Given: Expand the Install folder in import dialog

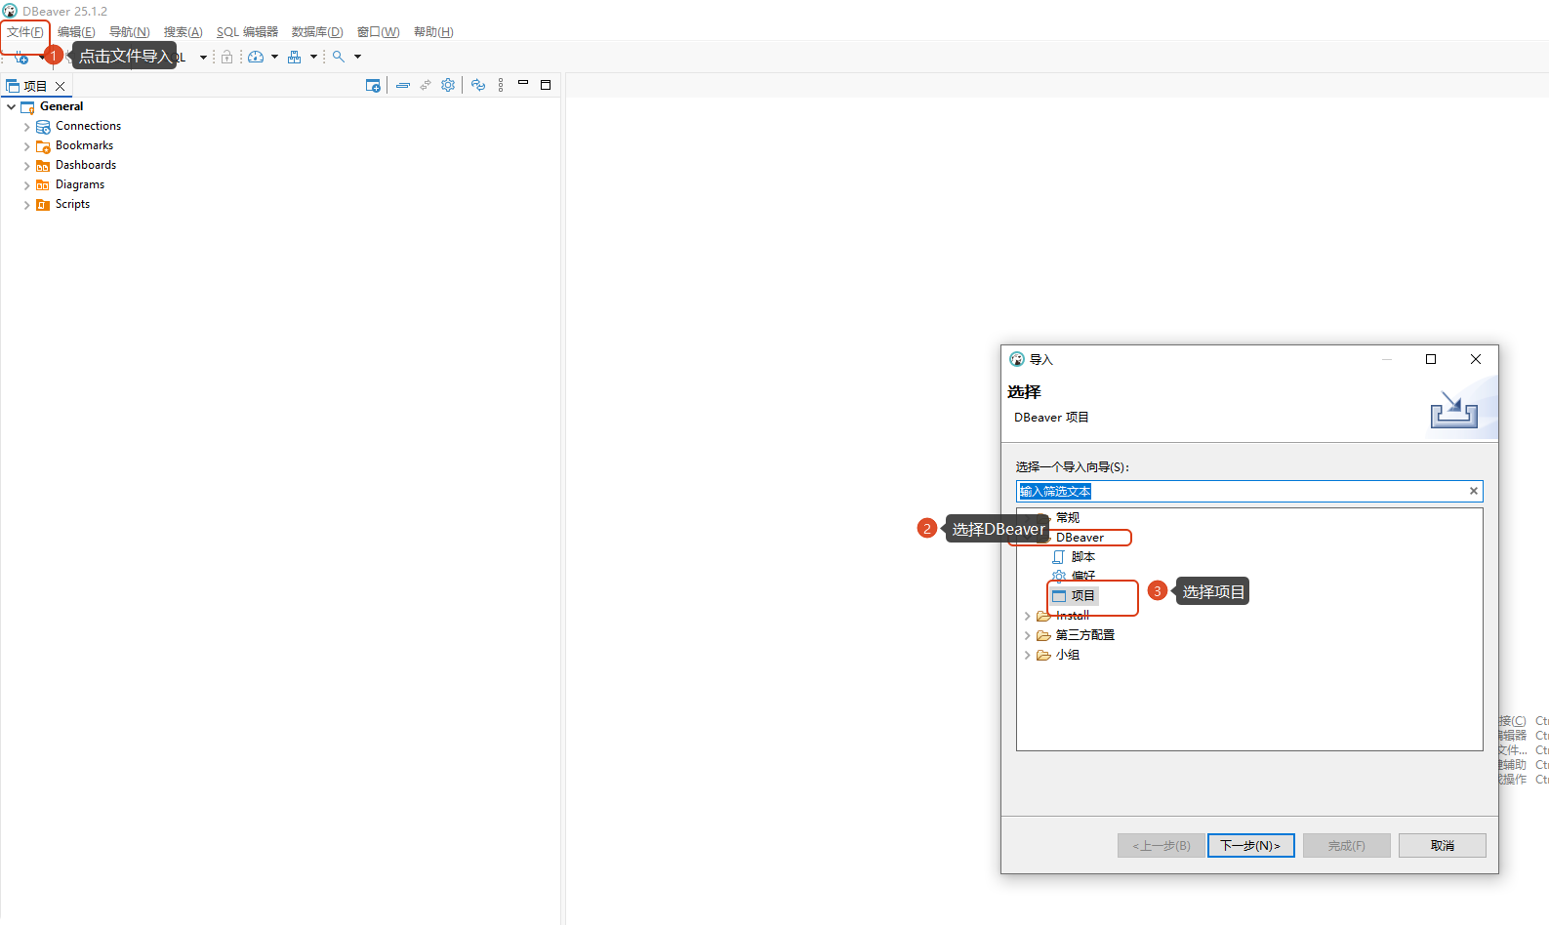Looking at the screenshot, I should pos(1027,616).
